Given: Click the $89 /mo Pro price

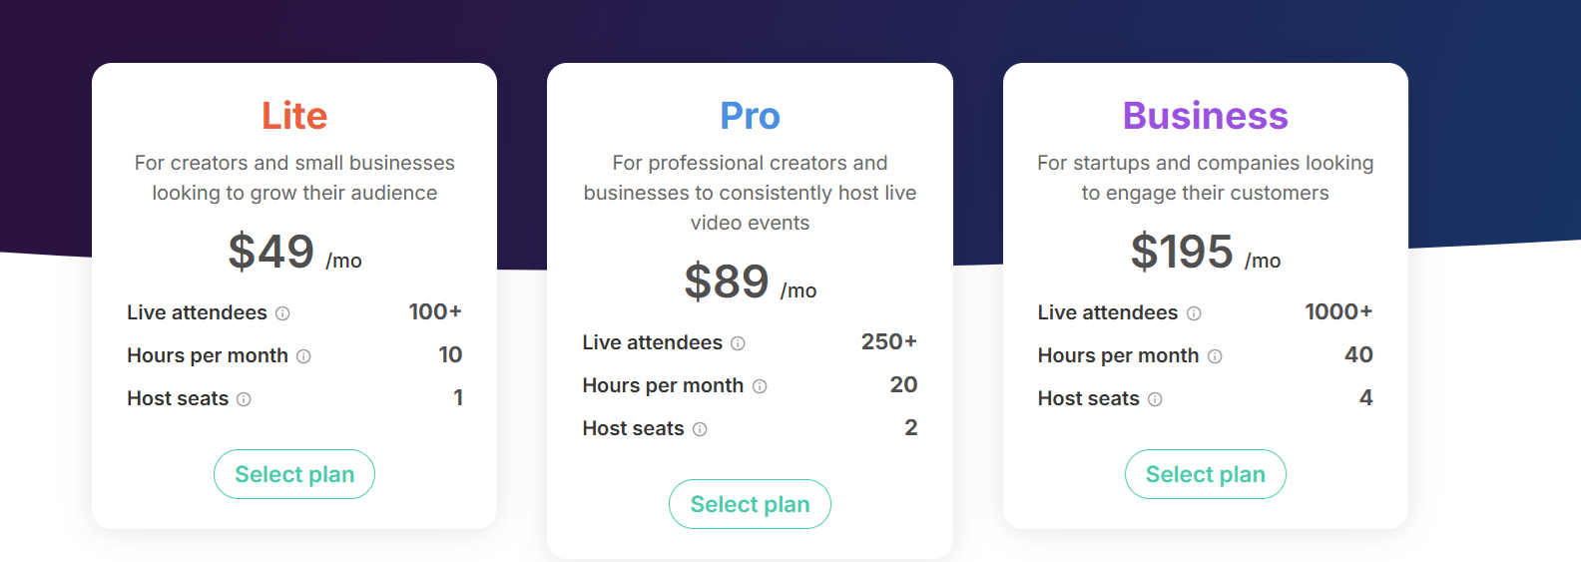Looking at the screenshot, I should (x=750, y=281).
